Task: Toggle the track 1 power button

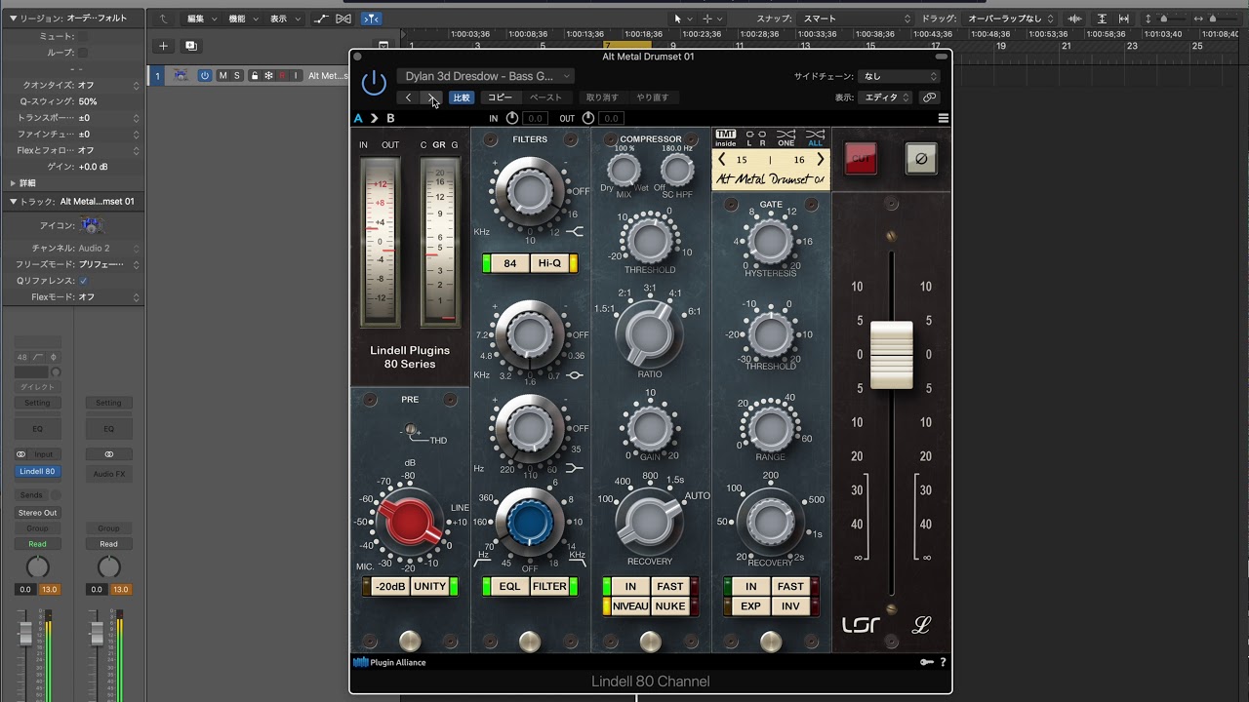Action: [x=205, y=75]
